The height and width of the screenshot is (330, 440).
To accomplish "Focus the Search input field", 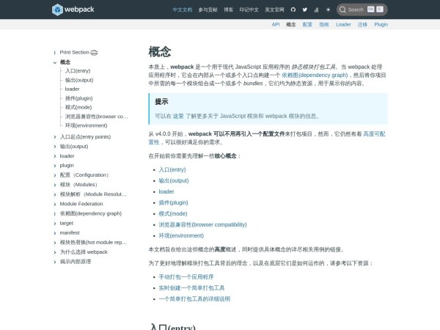I will pos(356,10).
